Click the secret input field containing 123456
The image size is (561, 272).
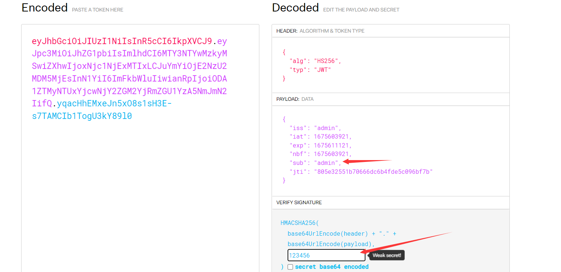pos(326,255)
